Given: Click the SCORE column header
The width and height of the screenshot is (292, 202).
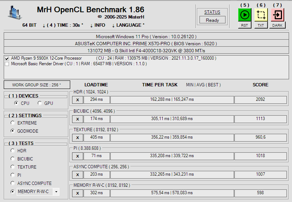Looking at the screenshot, I should click(260, 85).
